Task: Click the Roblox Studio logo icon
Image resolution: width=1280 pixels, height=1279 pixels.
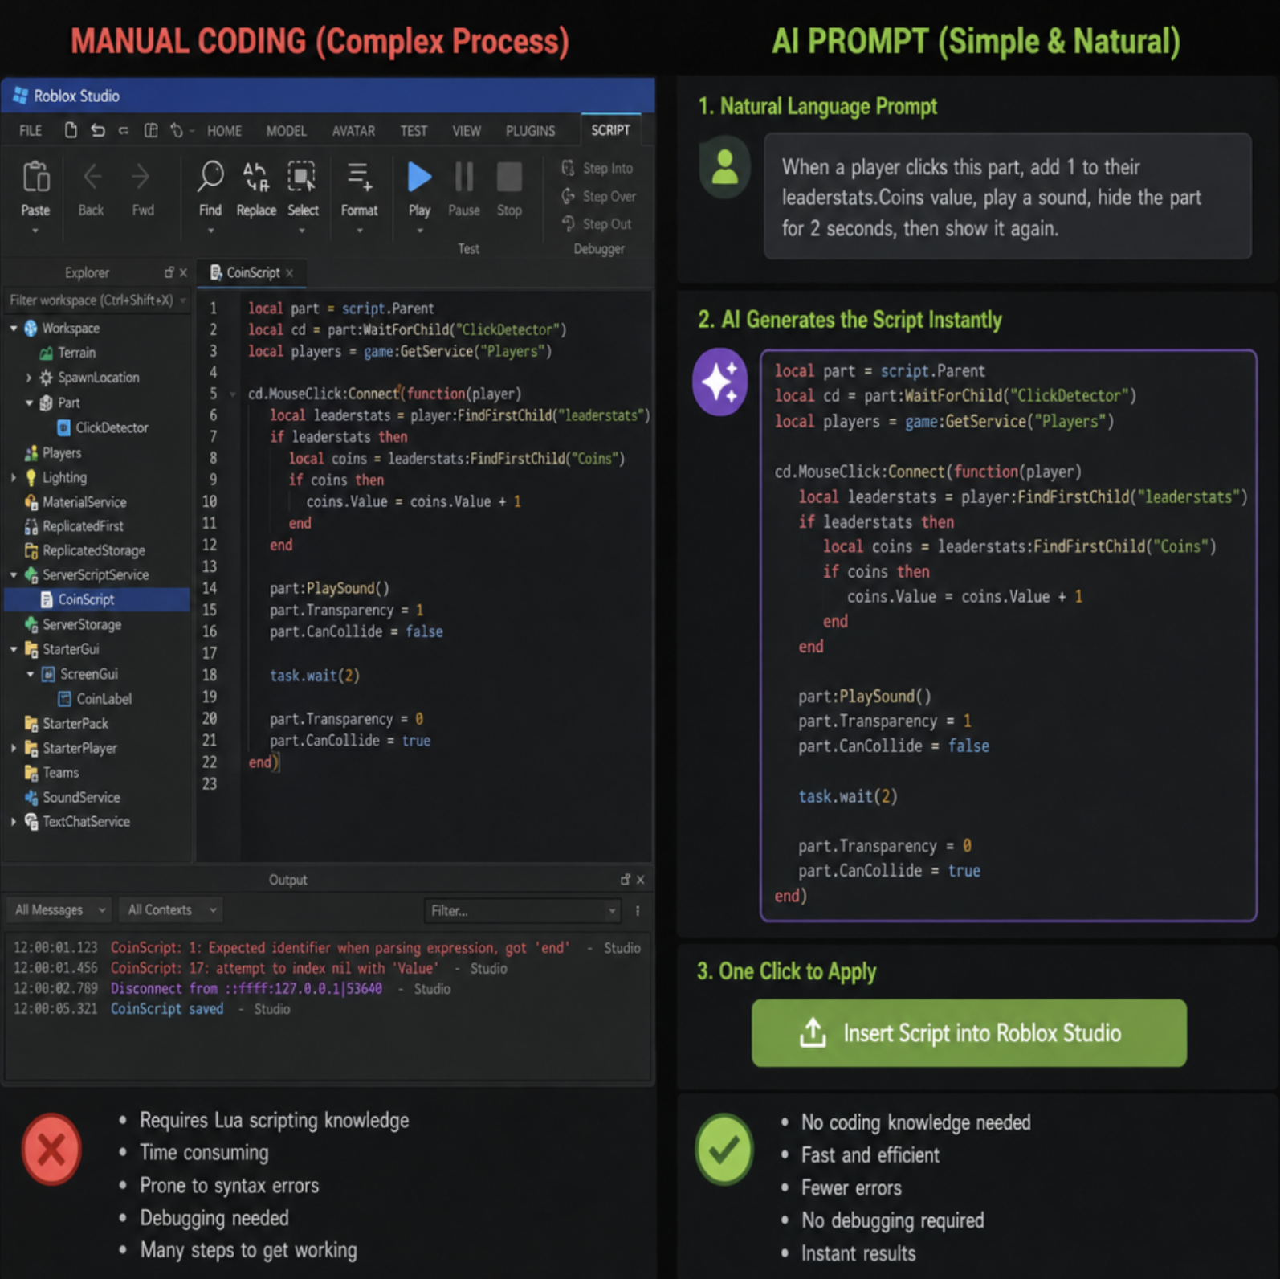Action: (x=20, y=96)
